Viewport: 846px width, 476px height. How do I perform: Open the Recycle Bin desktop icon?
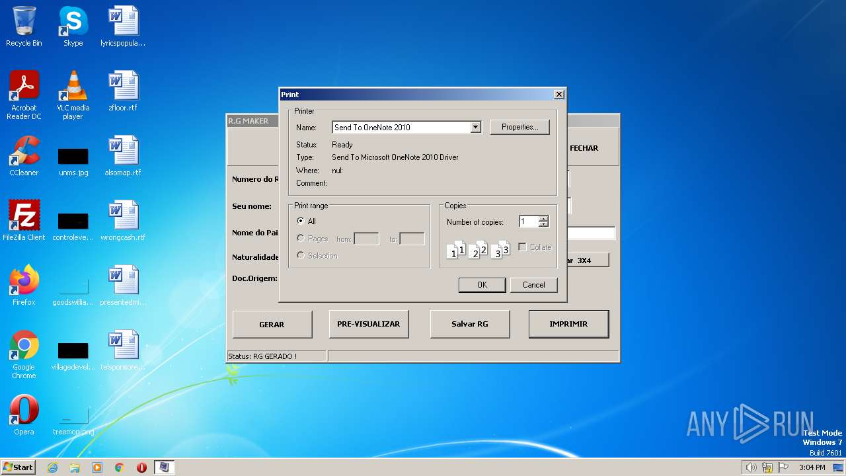coord(24,26)
